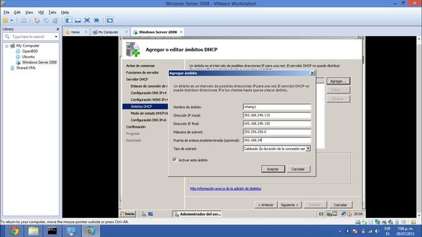Click the Agregar... button
422x237 pixels.
(338, 81)
